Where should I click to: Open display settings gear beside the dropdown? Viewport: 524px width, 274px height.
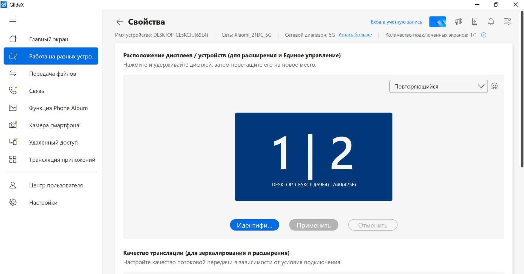point(494,86)
